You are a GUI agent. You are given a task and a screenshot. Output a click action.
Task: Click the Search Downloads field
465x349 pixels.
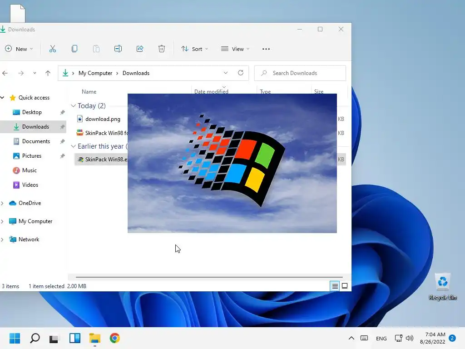300,73
